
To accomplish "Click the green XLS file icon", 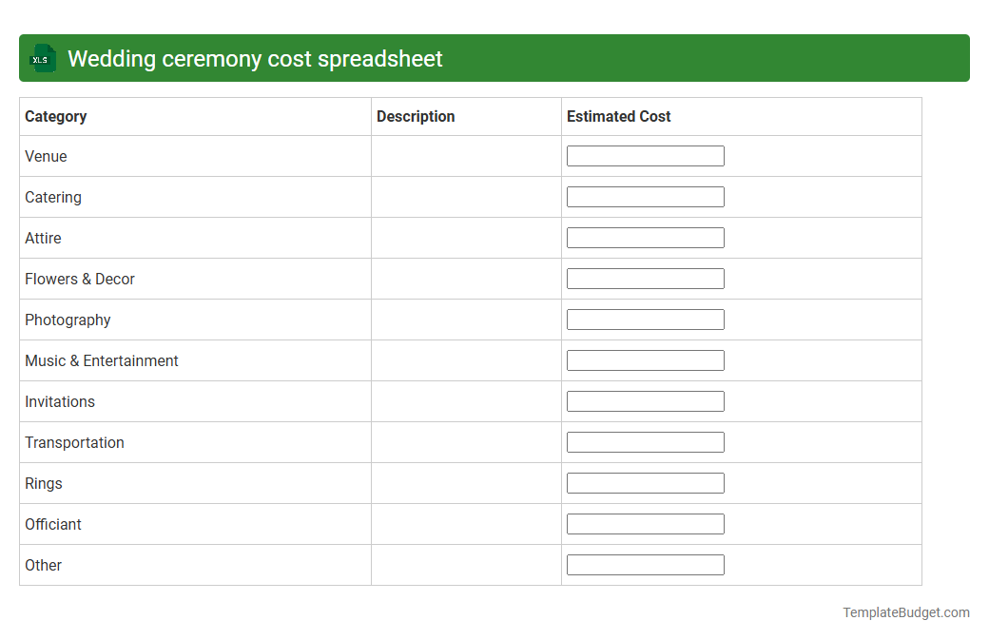I will (x=42, y=58).
